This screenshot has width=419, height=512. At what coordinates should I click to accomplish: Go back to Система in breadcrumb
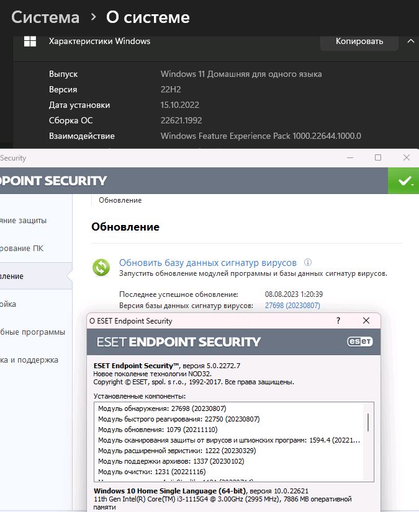tap(45, 17)
